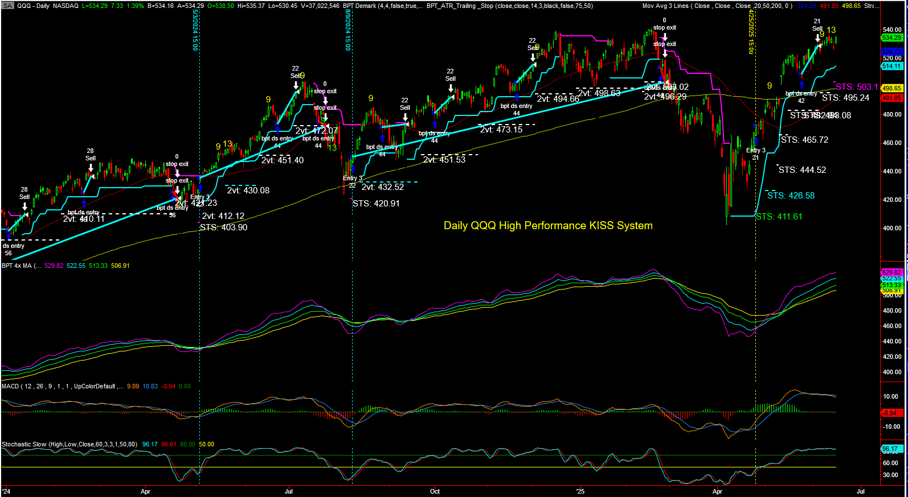Image resolution: width=908 pixels, height=497 pixels.
Task: Click the 2vt: 494.66 label
Action: [x=558, y=99]
